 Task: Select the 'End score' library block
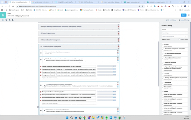click(x=174, y=45)
